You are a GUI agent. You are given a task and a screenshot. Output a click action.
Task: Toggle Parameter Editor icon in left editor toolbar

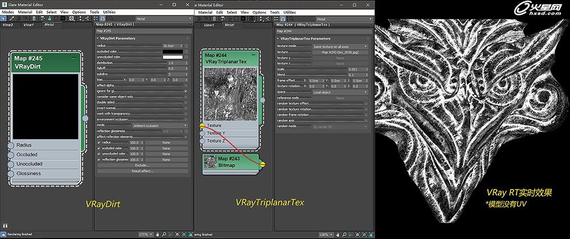point(103,18)
